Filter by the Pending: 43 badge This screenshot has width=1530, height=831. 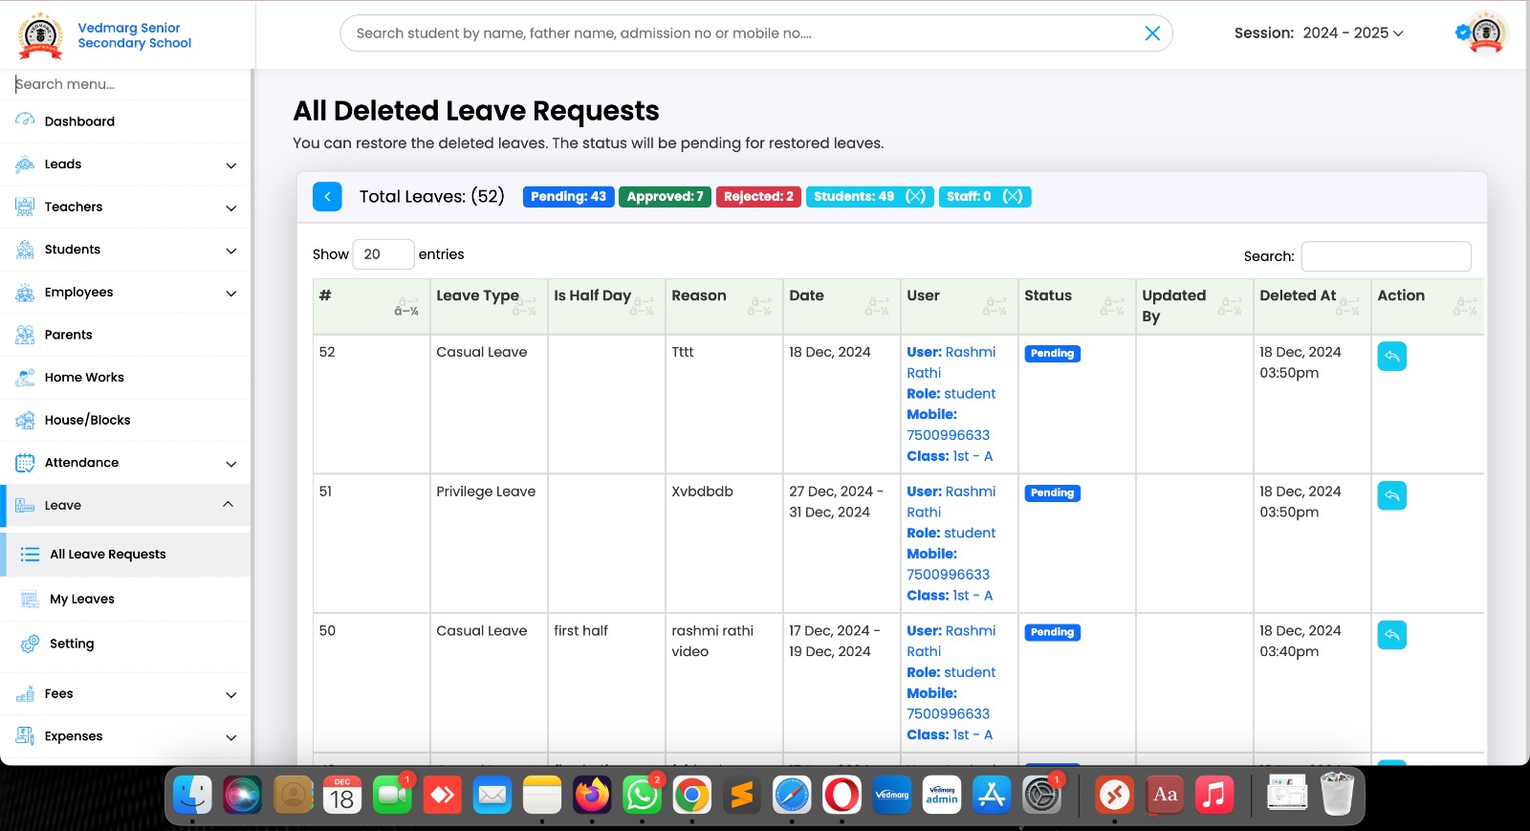coord(568,196)
